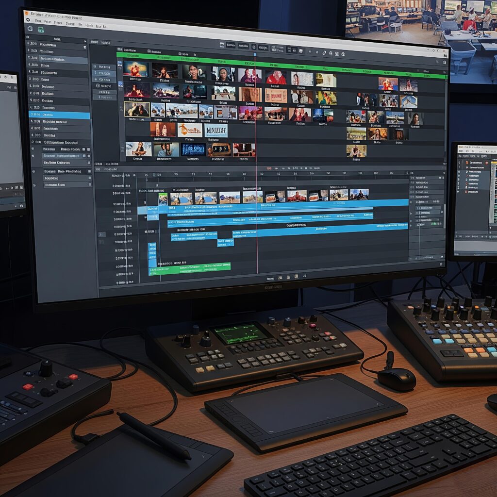
Task: Select the green-bordered first thumbnail on the timeline track
Action: (163, 199)
